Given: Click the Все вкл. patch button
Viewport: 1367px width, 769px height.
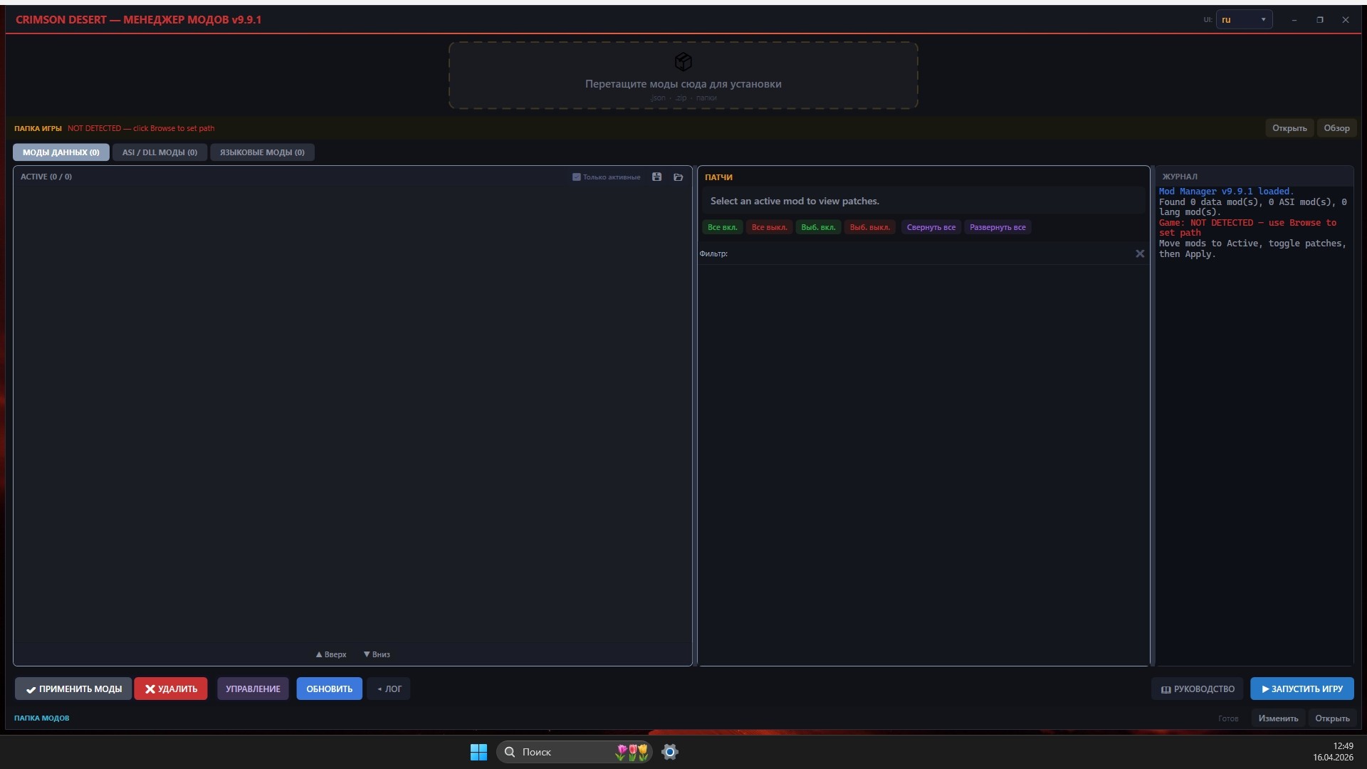Looking at the screenshot, I should [723, 227].
